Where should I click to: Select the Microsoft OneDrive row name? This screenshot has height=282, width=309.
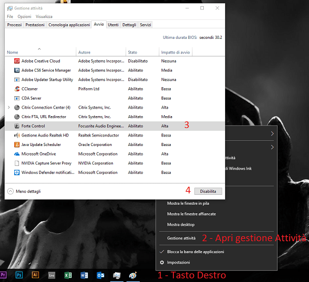click(39, 154)
